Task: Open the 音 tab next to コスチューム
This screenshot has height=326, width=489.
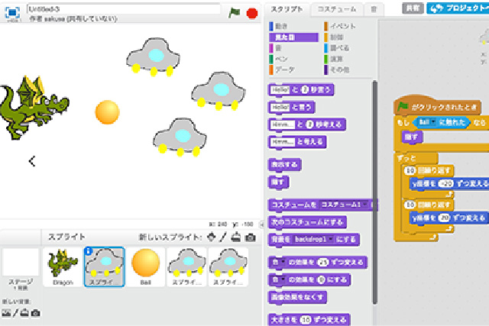Action: (x=374, y=9)
